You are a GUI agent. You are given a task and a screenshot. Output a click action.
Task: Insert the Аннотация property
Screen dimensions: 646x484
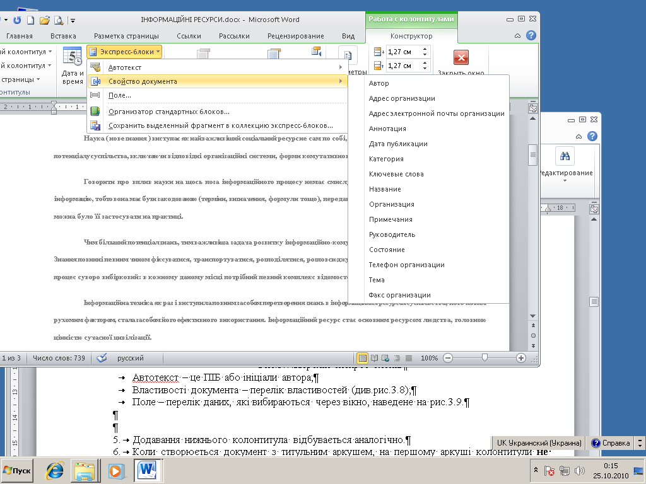(x=428, y=129)
